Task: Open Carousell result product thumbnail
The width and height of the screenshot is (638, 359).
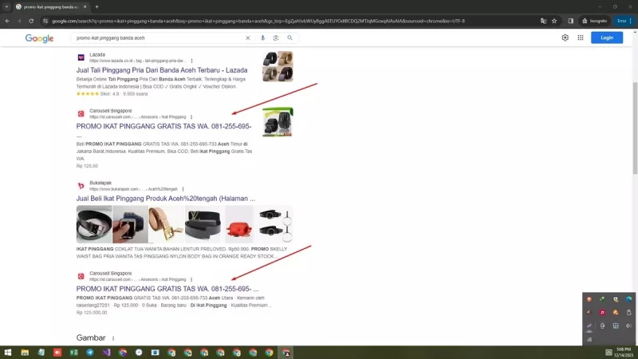Action: pos(278,122)
